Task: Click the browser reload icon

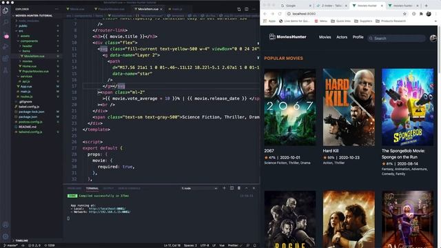Action: [280, 14]
